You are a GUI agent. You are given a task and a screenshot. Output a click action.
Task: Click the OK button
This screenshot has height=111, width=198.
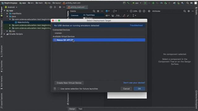139,89
